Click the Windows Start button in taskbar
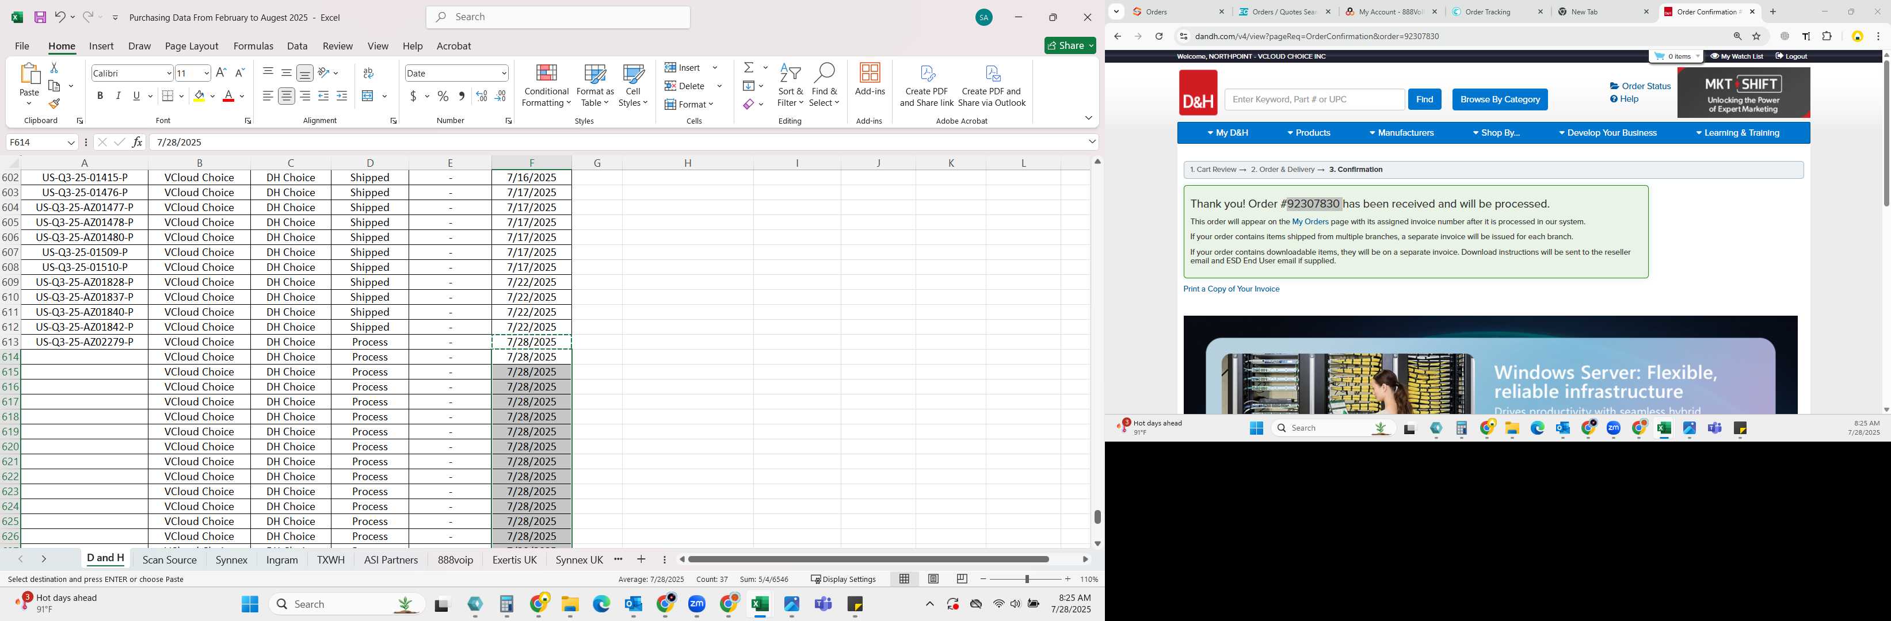Viewport: 1891px width, 621px height. [250, 604]
